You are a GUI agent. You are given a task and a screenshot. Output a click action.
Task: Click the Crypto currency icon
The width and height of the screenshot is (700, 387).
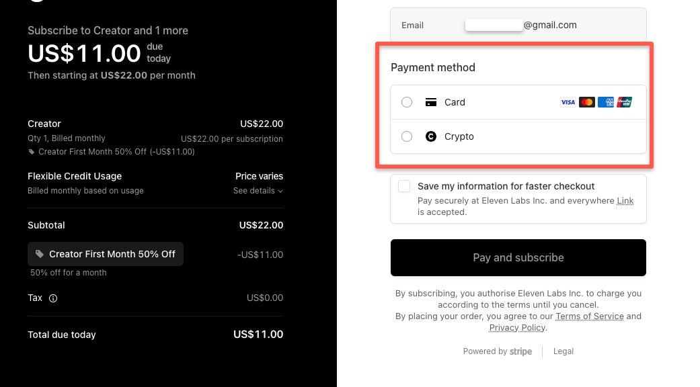click(x=430, y=136)
